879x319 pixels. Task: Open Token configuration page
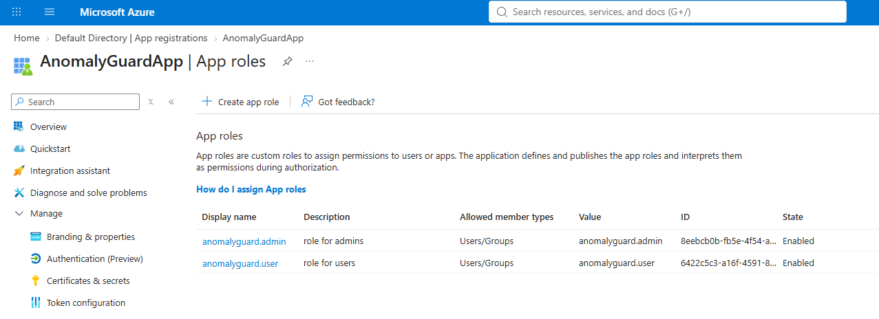tap(86, 302)
